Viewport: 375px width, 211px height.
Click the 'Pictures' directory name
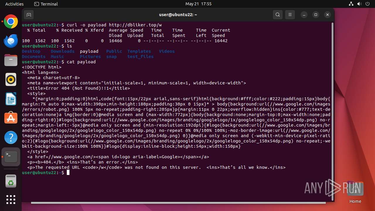(x=91, y=57)
